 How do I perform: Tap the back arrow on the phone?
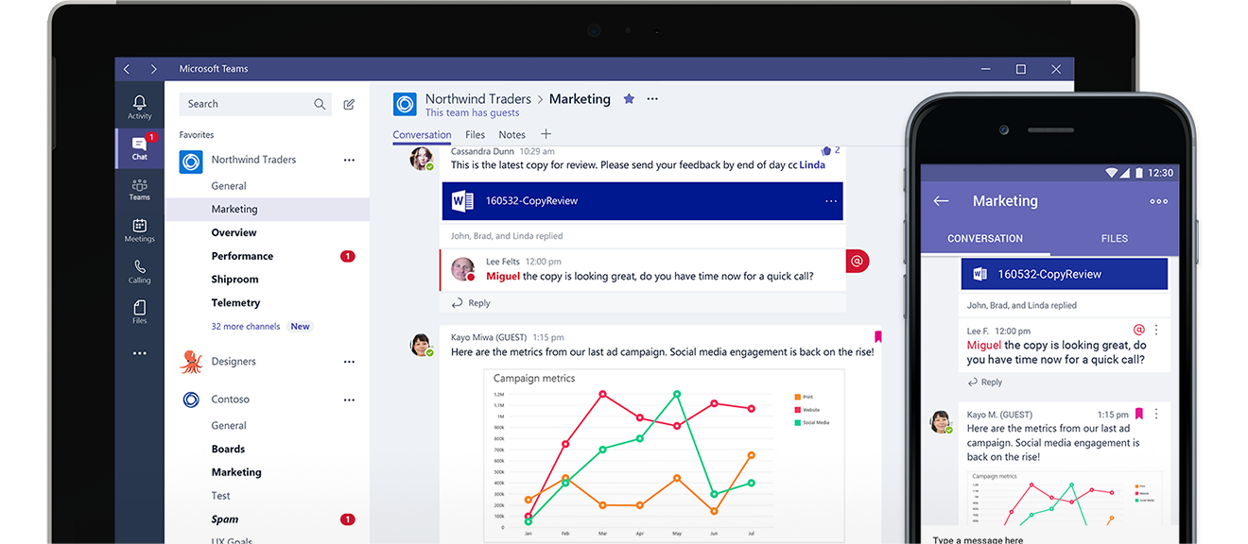941,201
